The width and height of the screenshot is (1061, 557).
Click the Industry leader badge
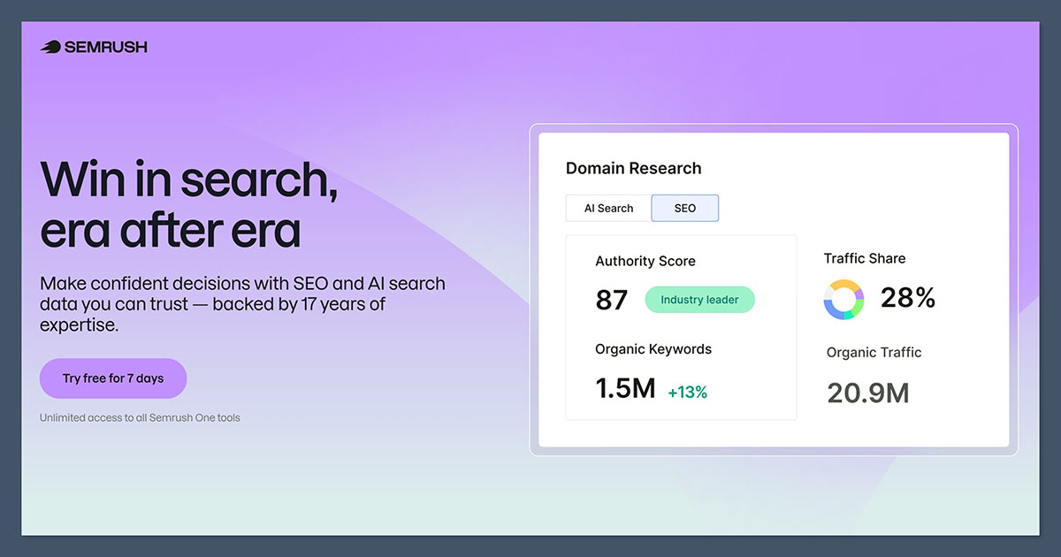699,300
